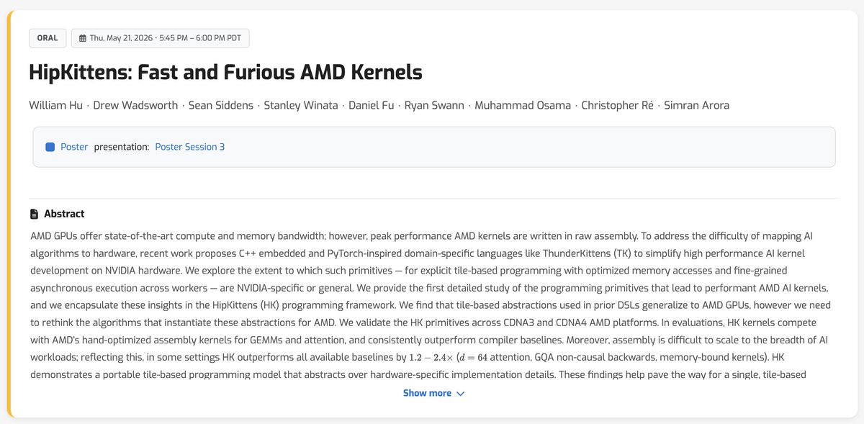Click the HipKittens paper title
Image resolution: width=864 pixels, height=424 pixels.
pyautogui.click(x=225, y=73)
